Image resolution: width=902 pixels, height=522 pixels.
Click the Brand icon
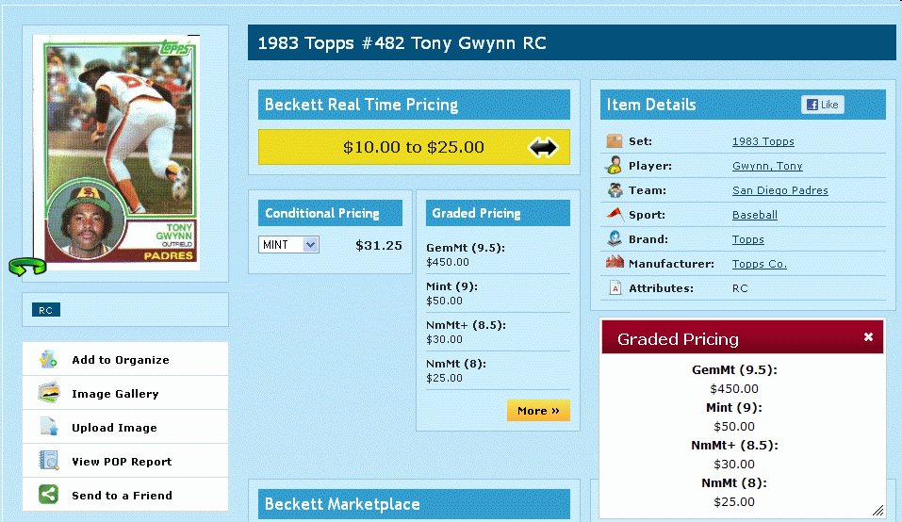pos(615,238)
